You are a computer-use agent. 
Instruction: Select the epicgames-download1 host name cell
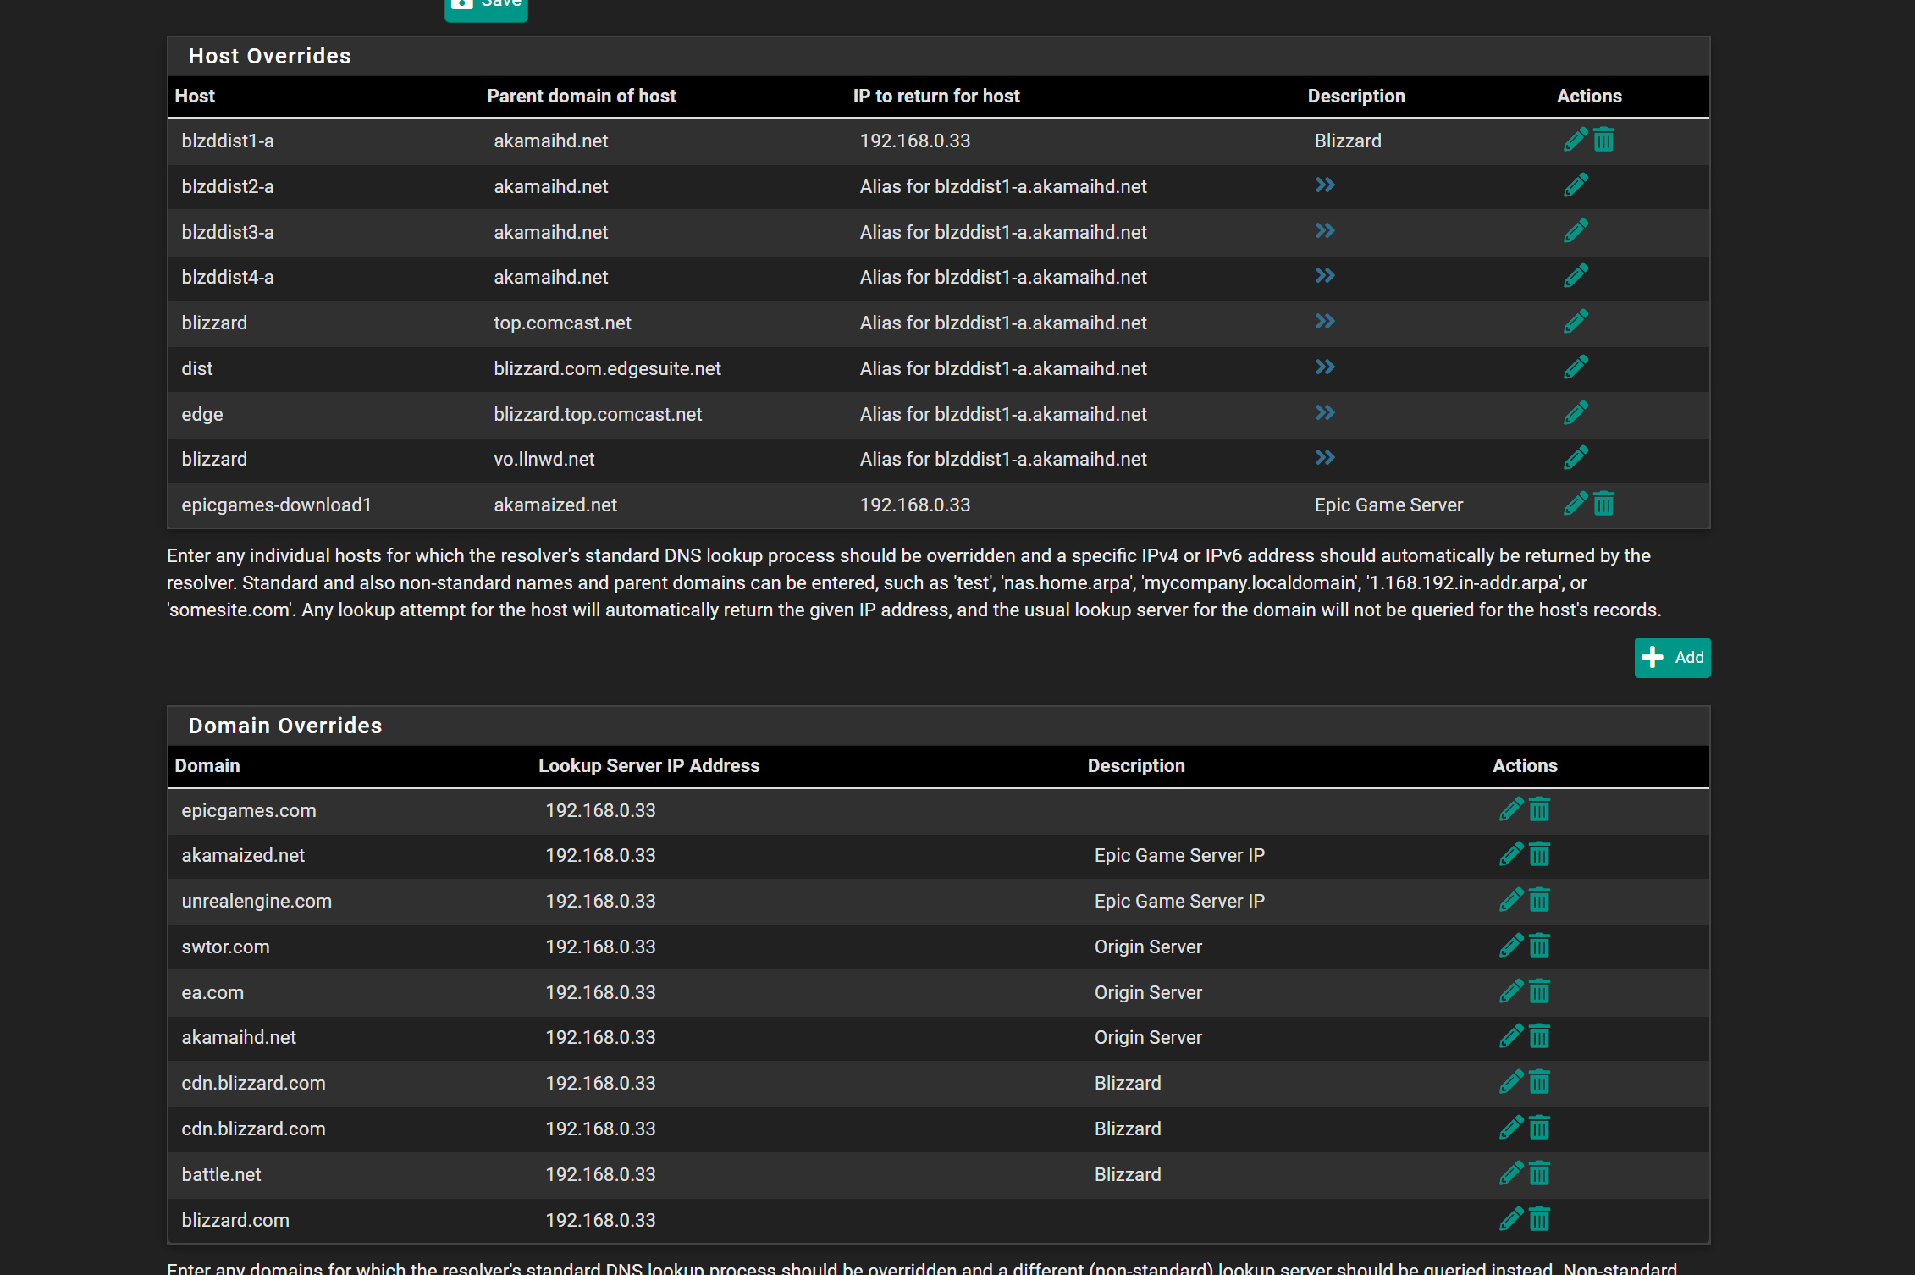277,505
